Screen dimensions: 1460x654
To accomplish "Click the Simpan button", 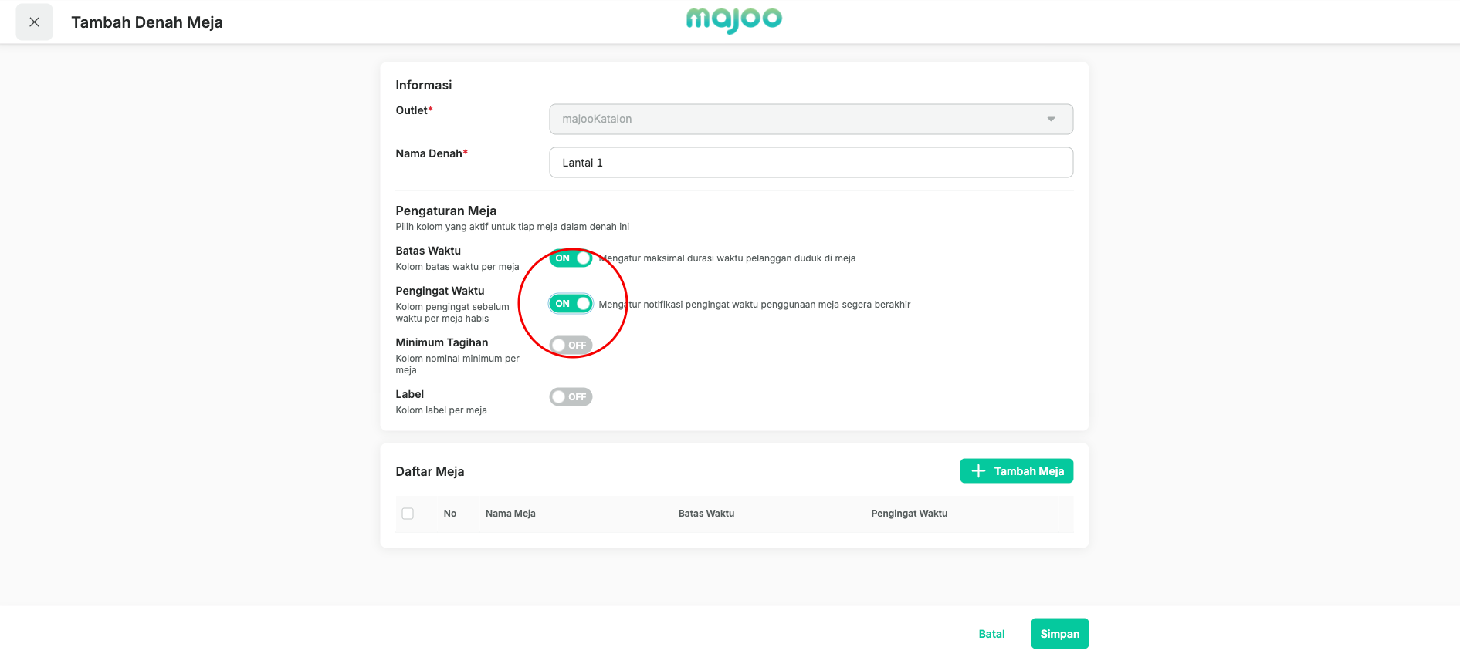I will click(1059, 634).
